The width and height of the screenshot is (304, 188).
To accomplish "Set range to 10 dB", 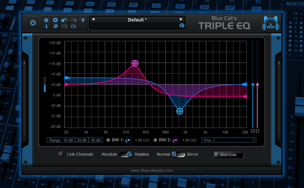I will tap(68, 140).
